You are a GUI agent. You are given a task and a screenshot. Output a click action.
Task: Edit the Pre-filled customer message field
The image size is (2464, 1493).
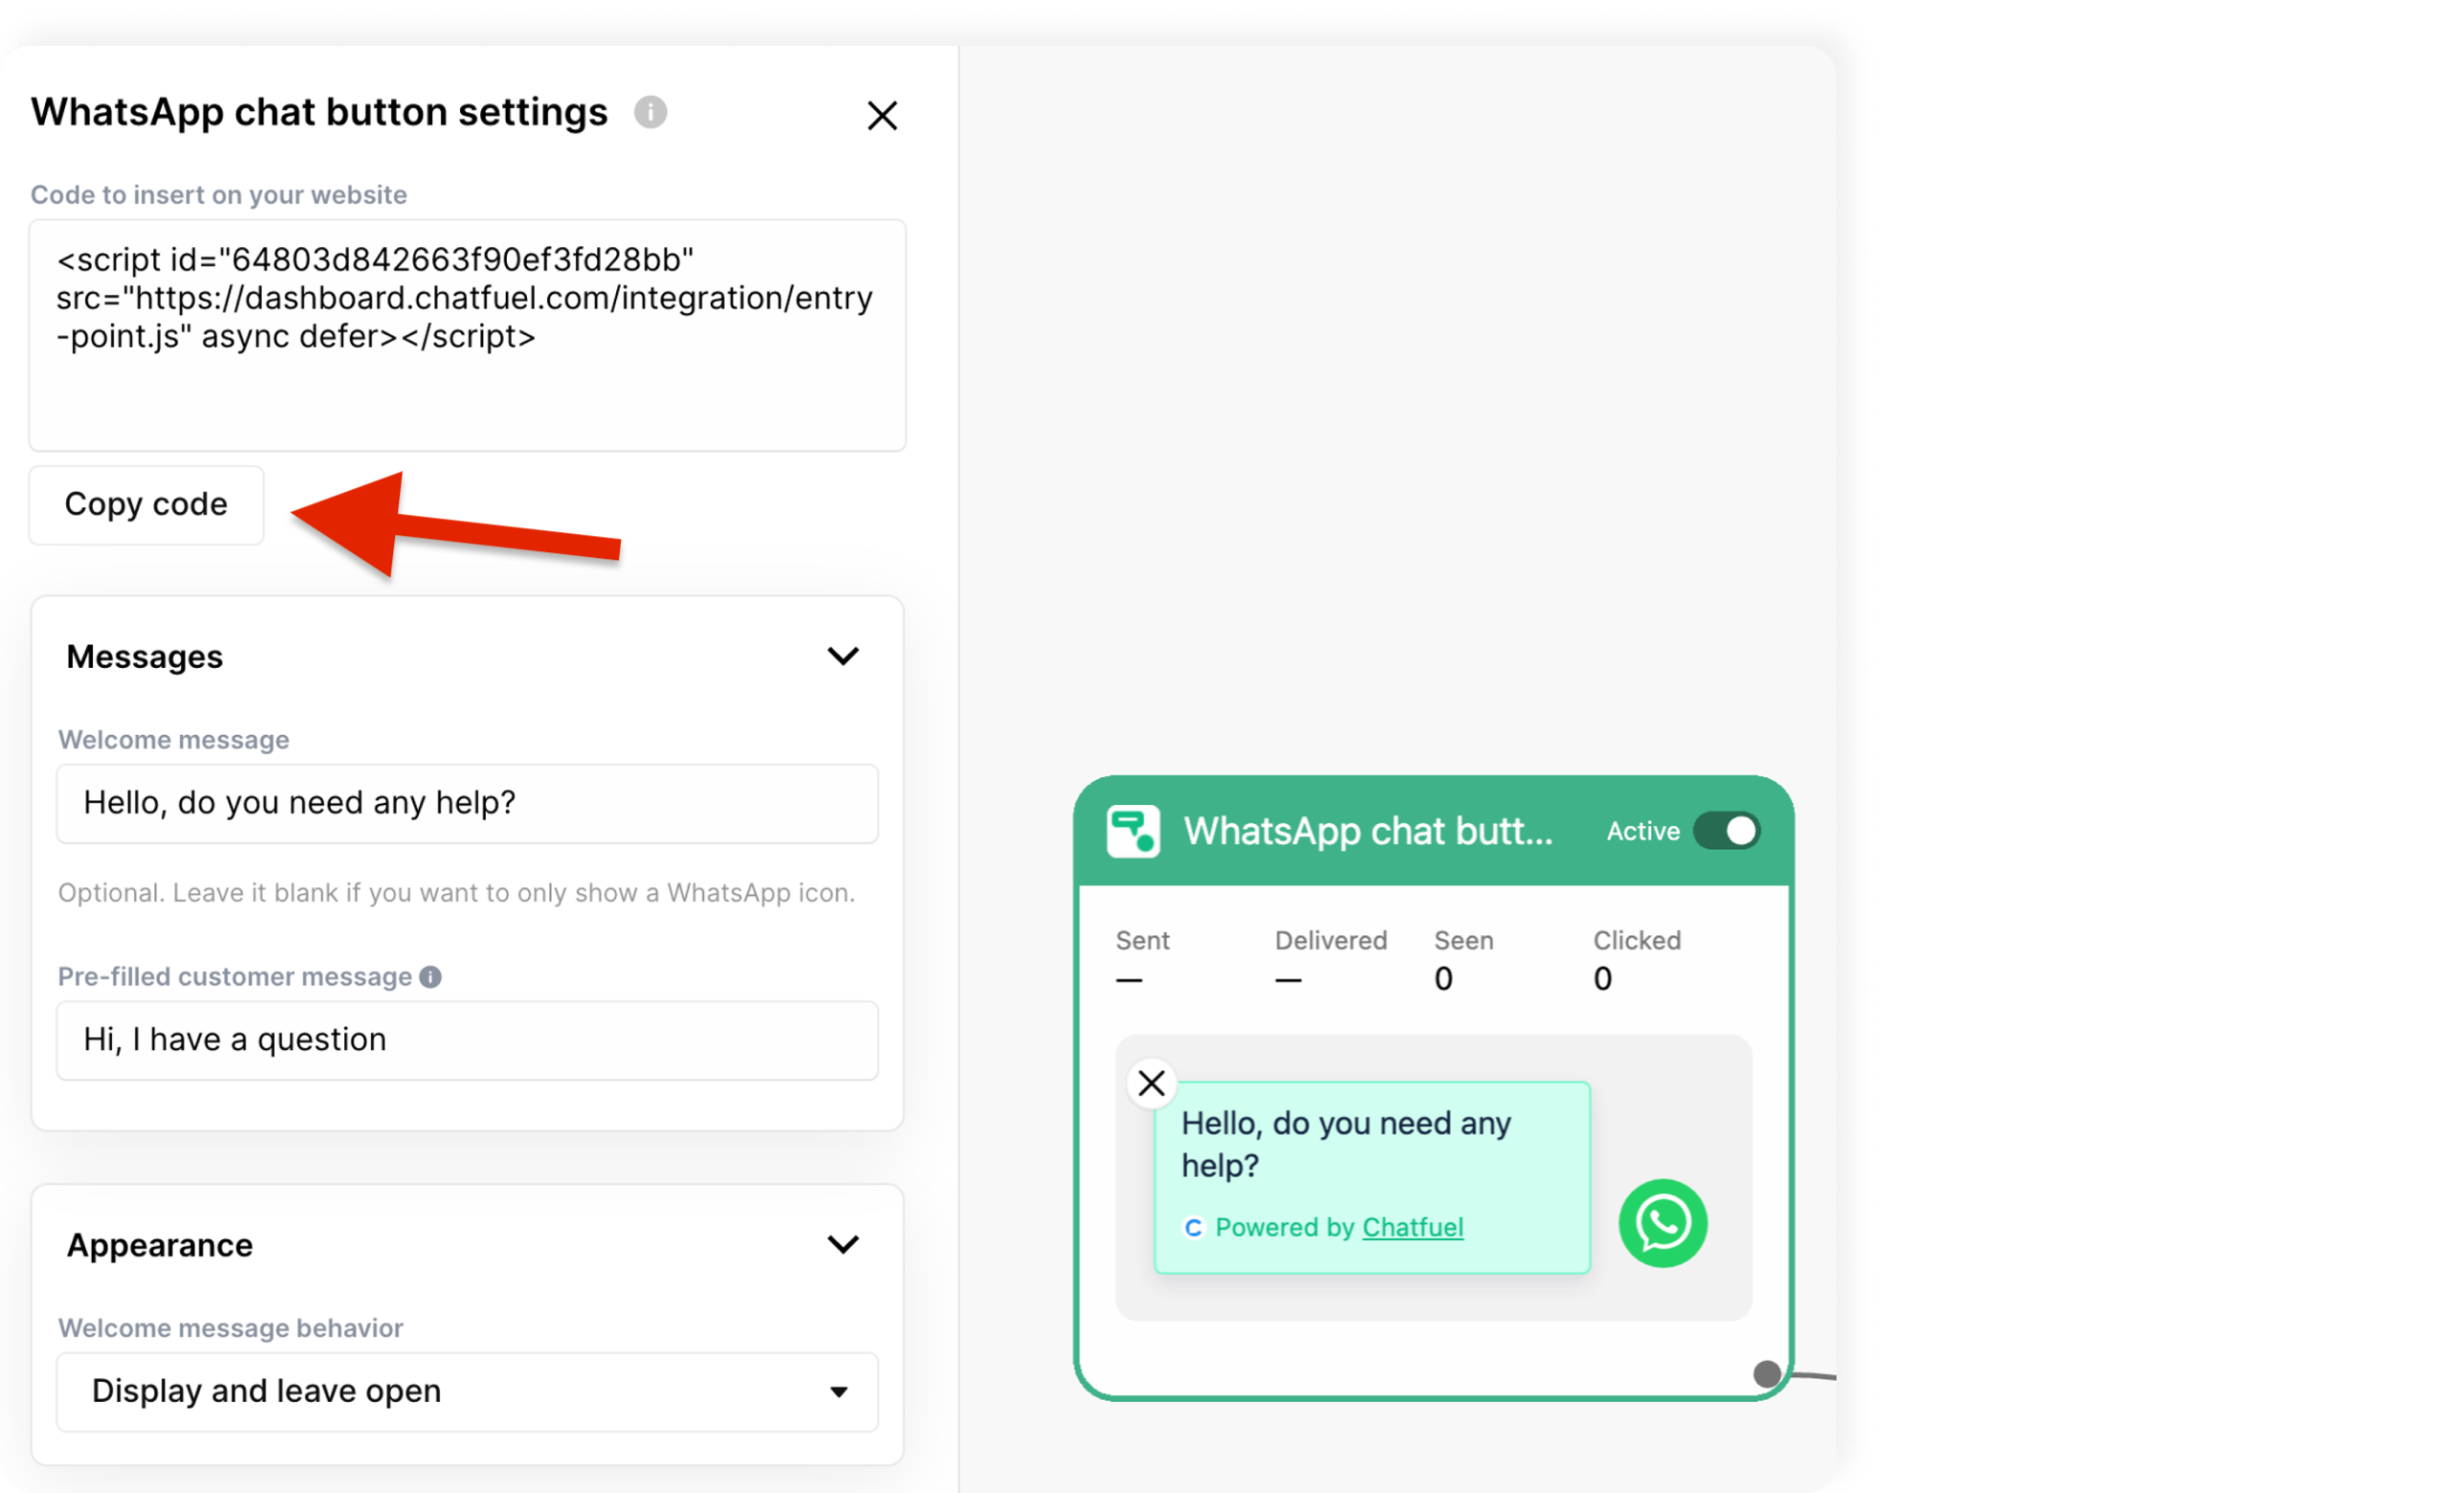(x=467, y=1039)
